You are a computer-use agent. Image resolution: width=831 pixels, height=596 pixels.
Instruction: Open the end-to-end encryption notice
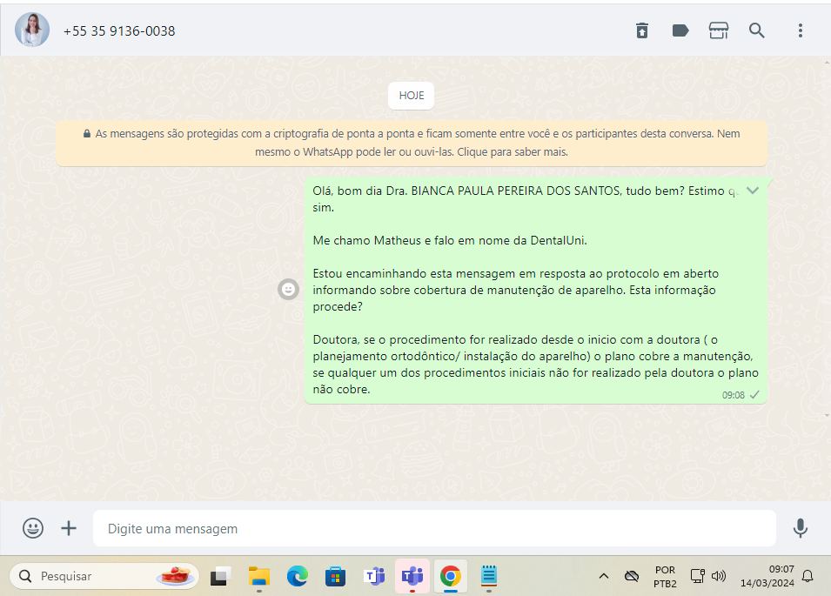click(412, 143)
